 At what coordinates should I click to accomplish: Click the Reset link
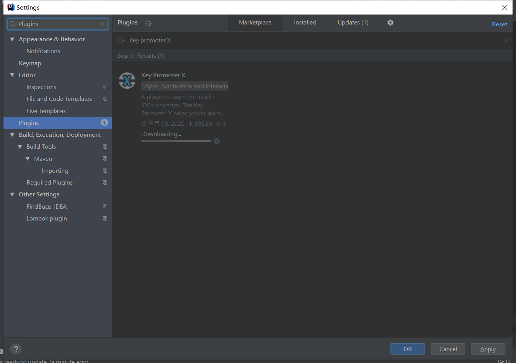(500, 24)
